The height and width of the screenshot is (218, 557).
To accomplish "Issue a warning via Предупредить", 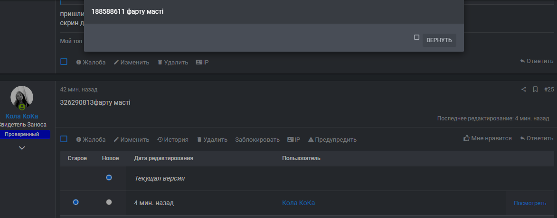I will [x=332, y=140].
